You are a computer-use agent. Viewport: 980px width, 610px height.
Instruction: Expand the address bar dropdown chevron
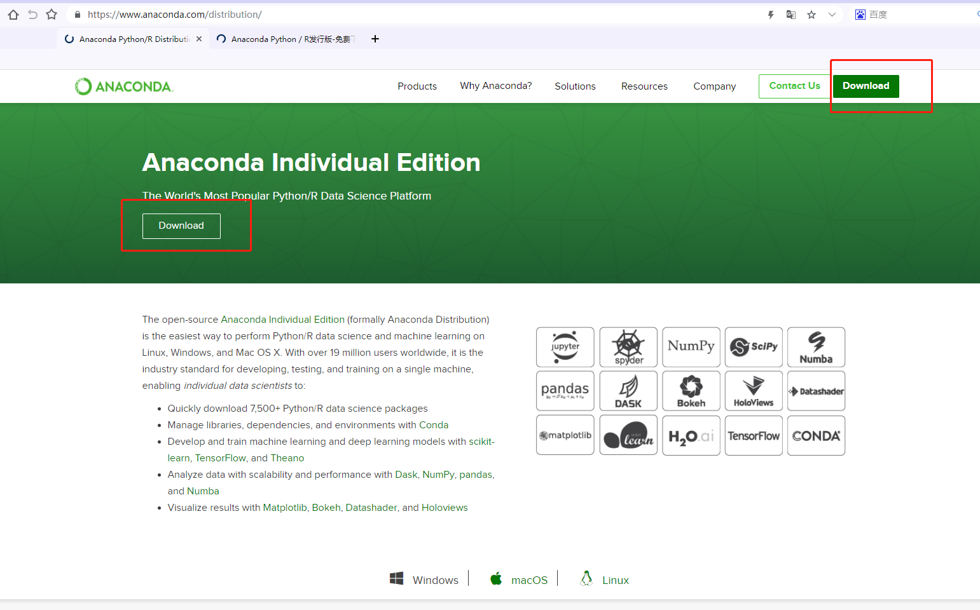tap(832, 15)
